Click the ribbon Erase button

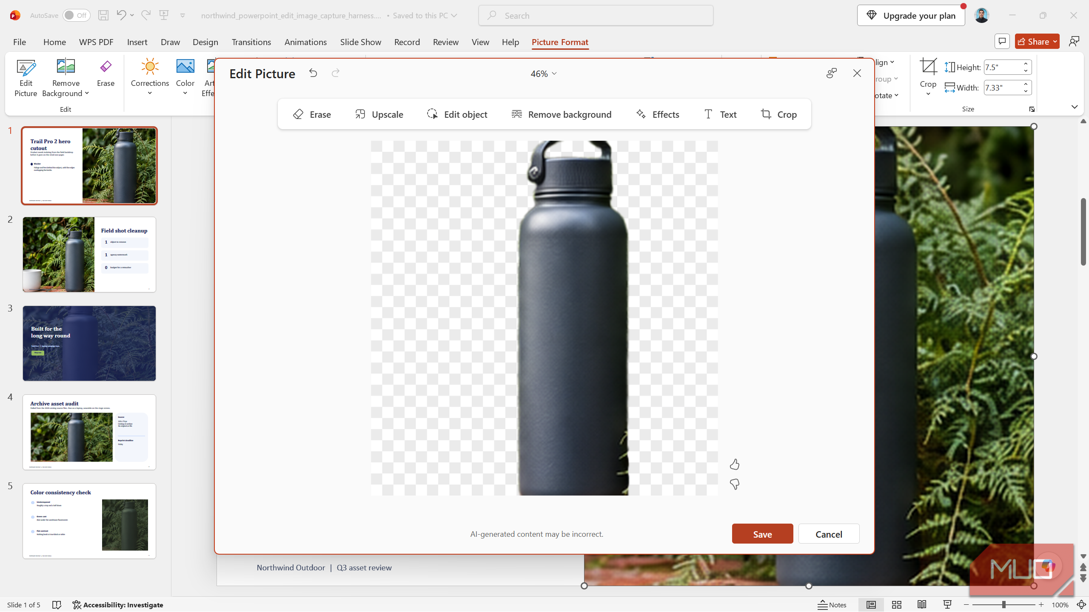coord(105,74)
